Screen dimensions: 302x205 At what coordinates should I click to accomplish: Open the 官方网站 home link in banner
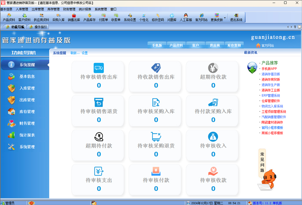[x=265, y=45]
